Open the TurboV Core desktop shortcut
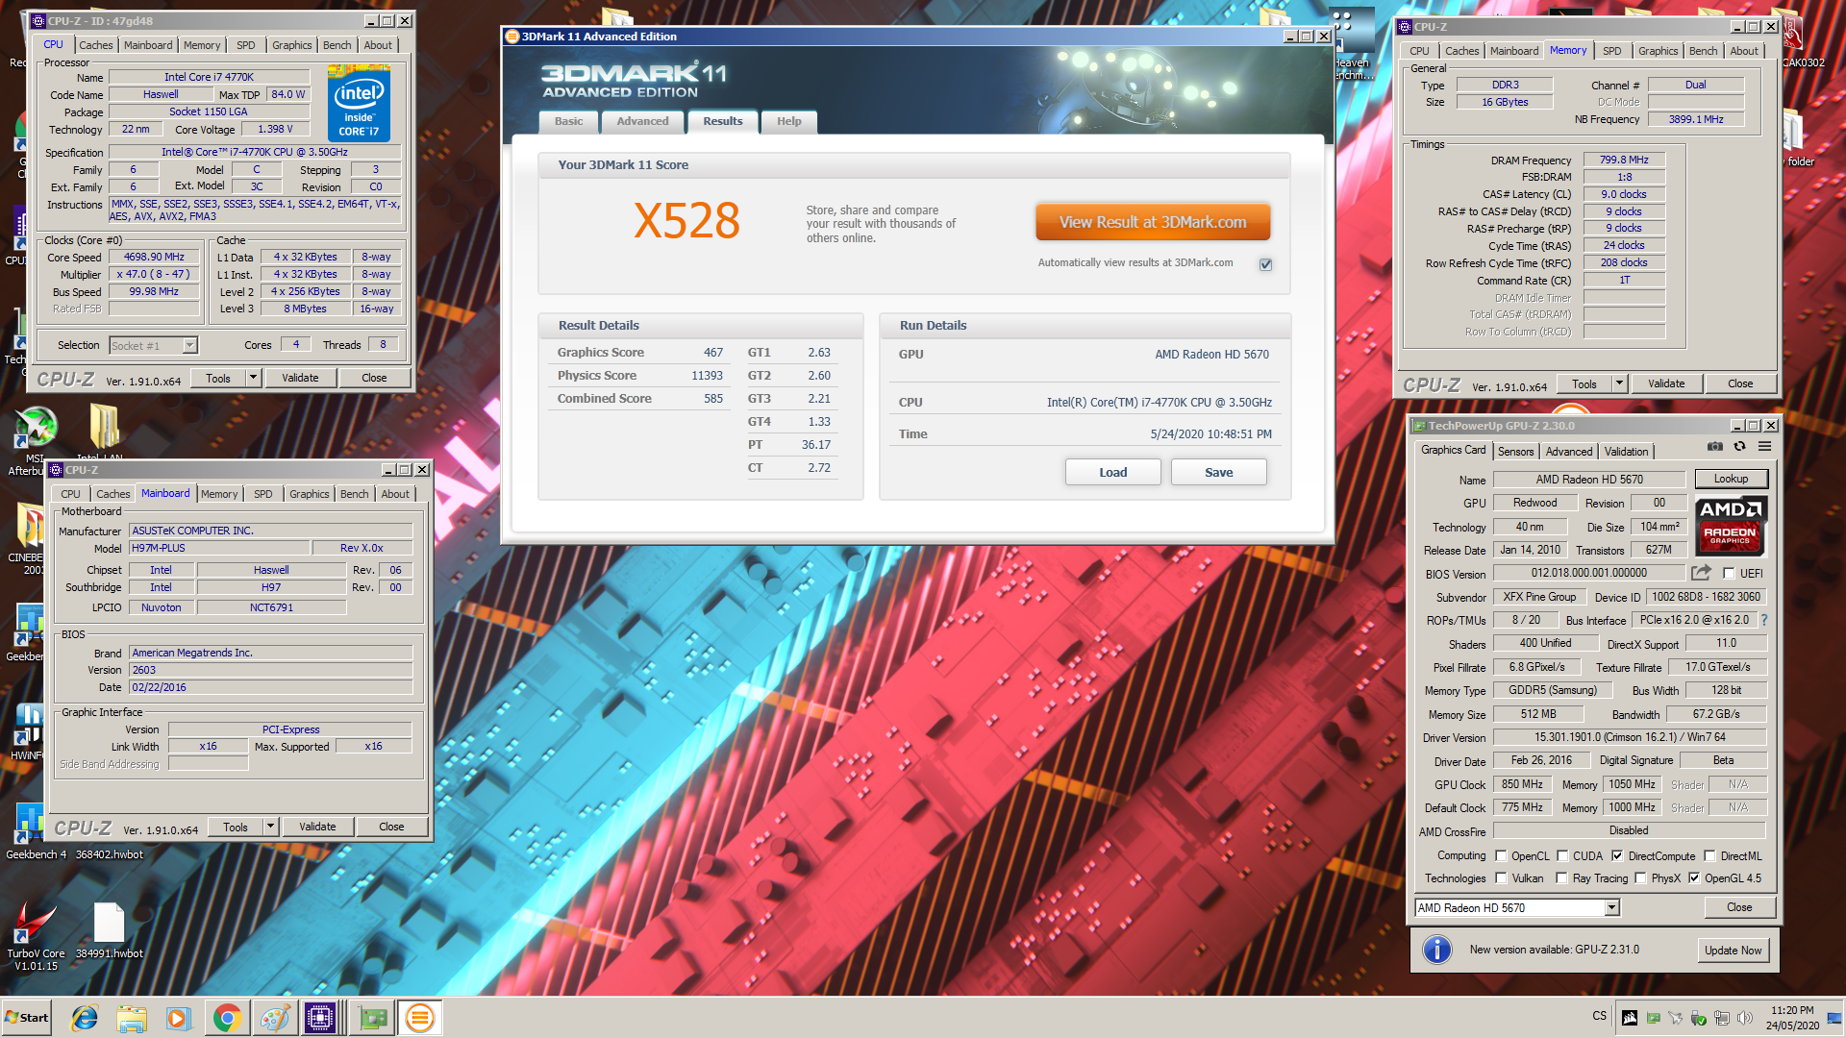 coord(36,935)
